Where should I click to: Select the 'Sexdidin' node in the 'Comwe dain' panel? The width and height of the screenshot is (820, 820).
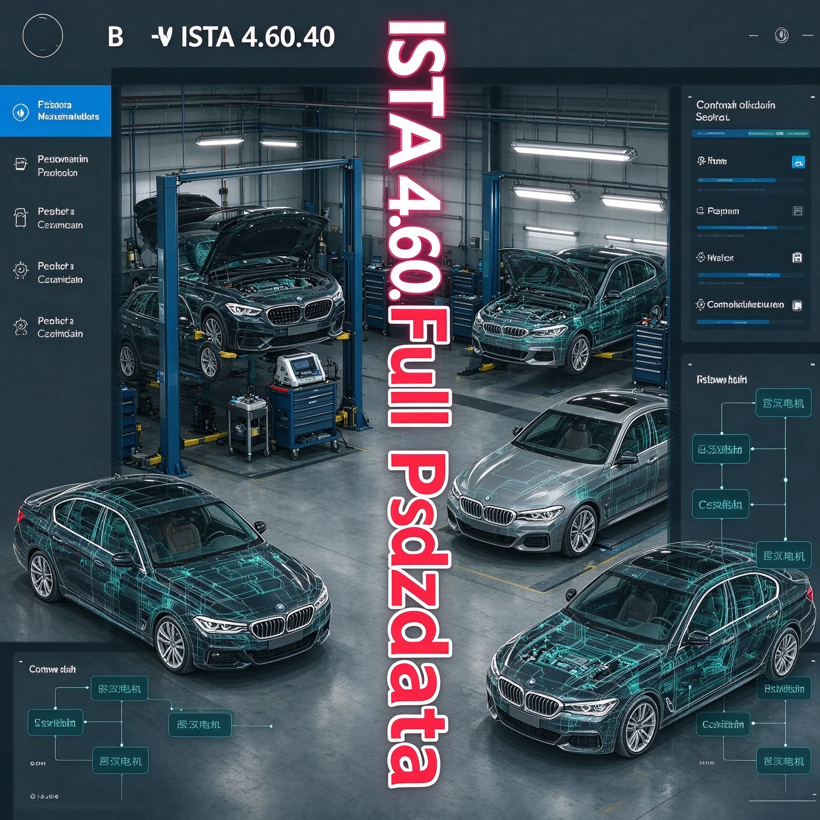click(x=56, y=723)
